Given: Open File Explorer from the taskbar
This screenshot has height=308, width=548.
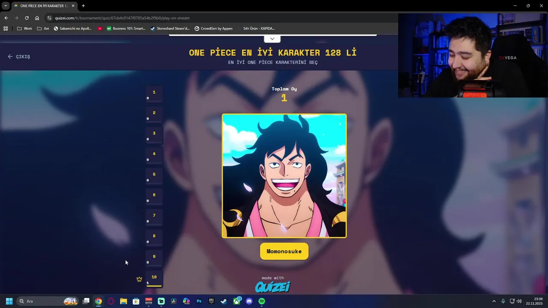Looking at the screenshot, I should pos(123,301).
